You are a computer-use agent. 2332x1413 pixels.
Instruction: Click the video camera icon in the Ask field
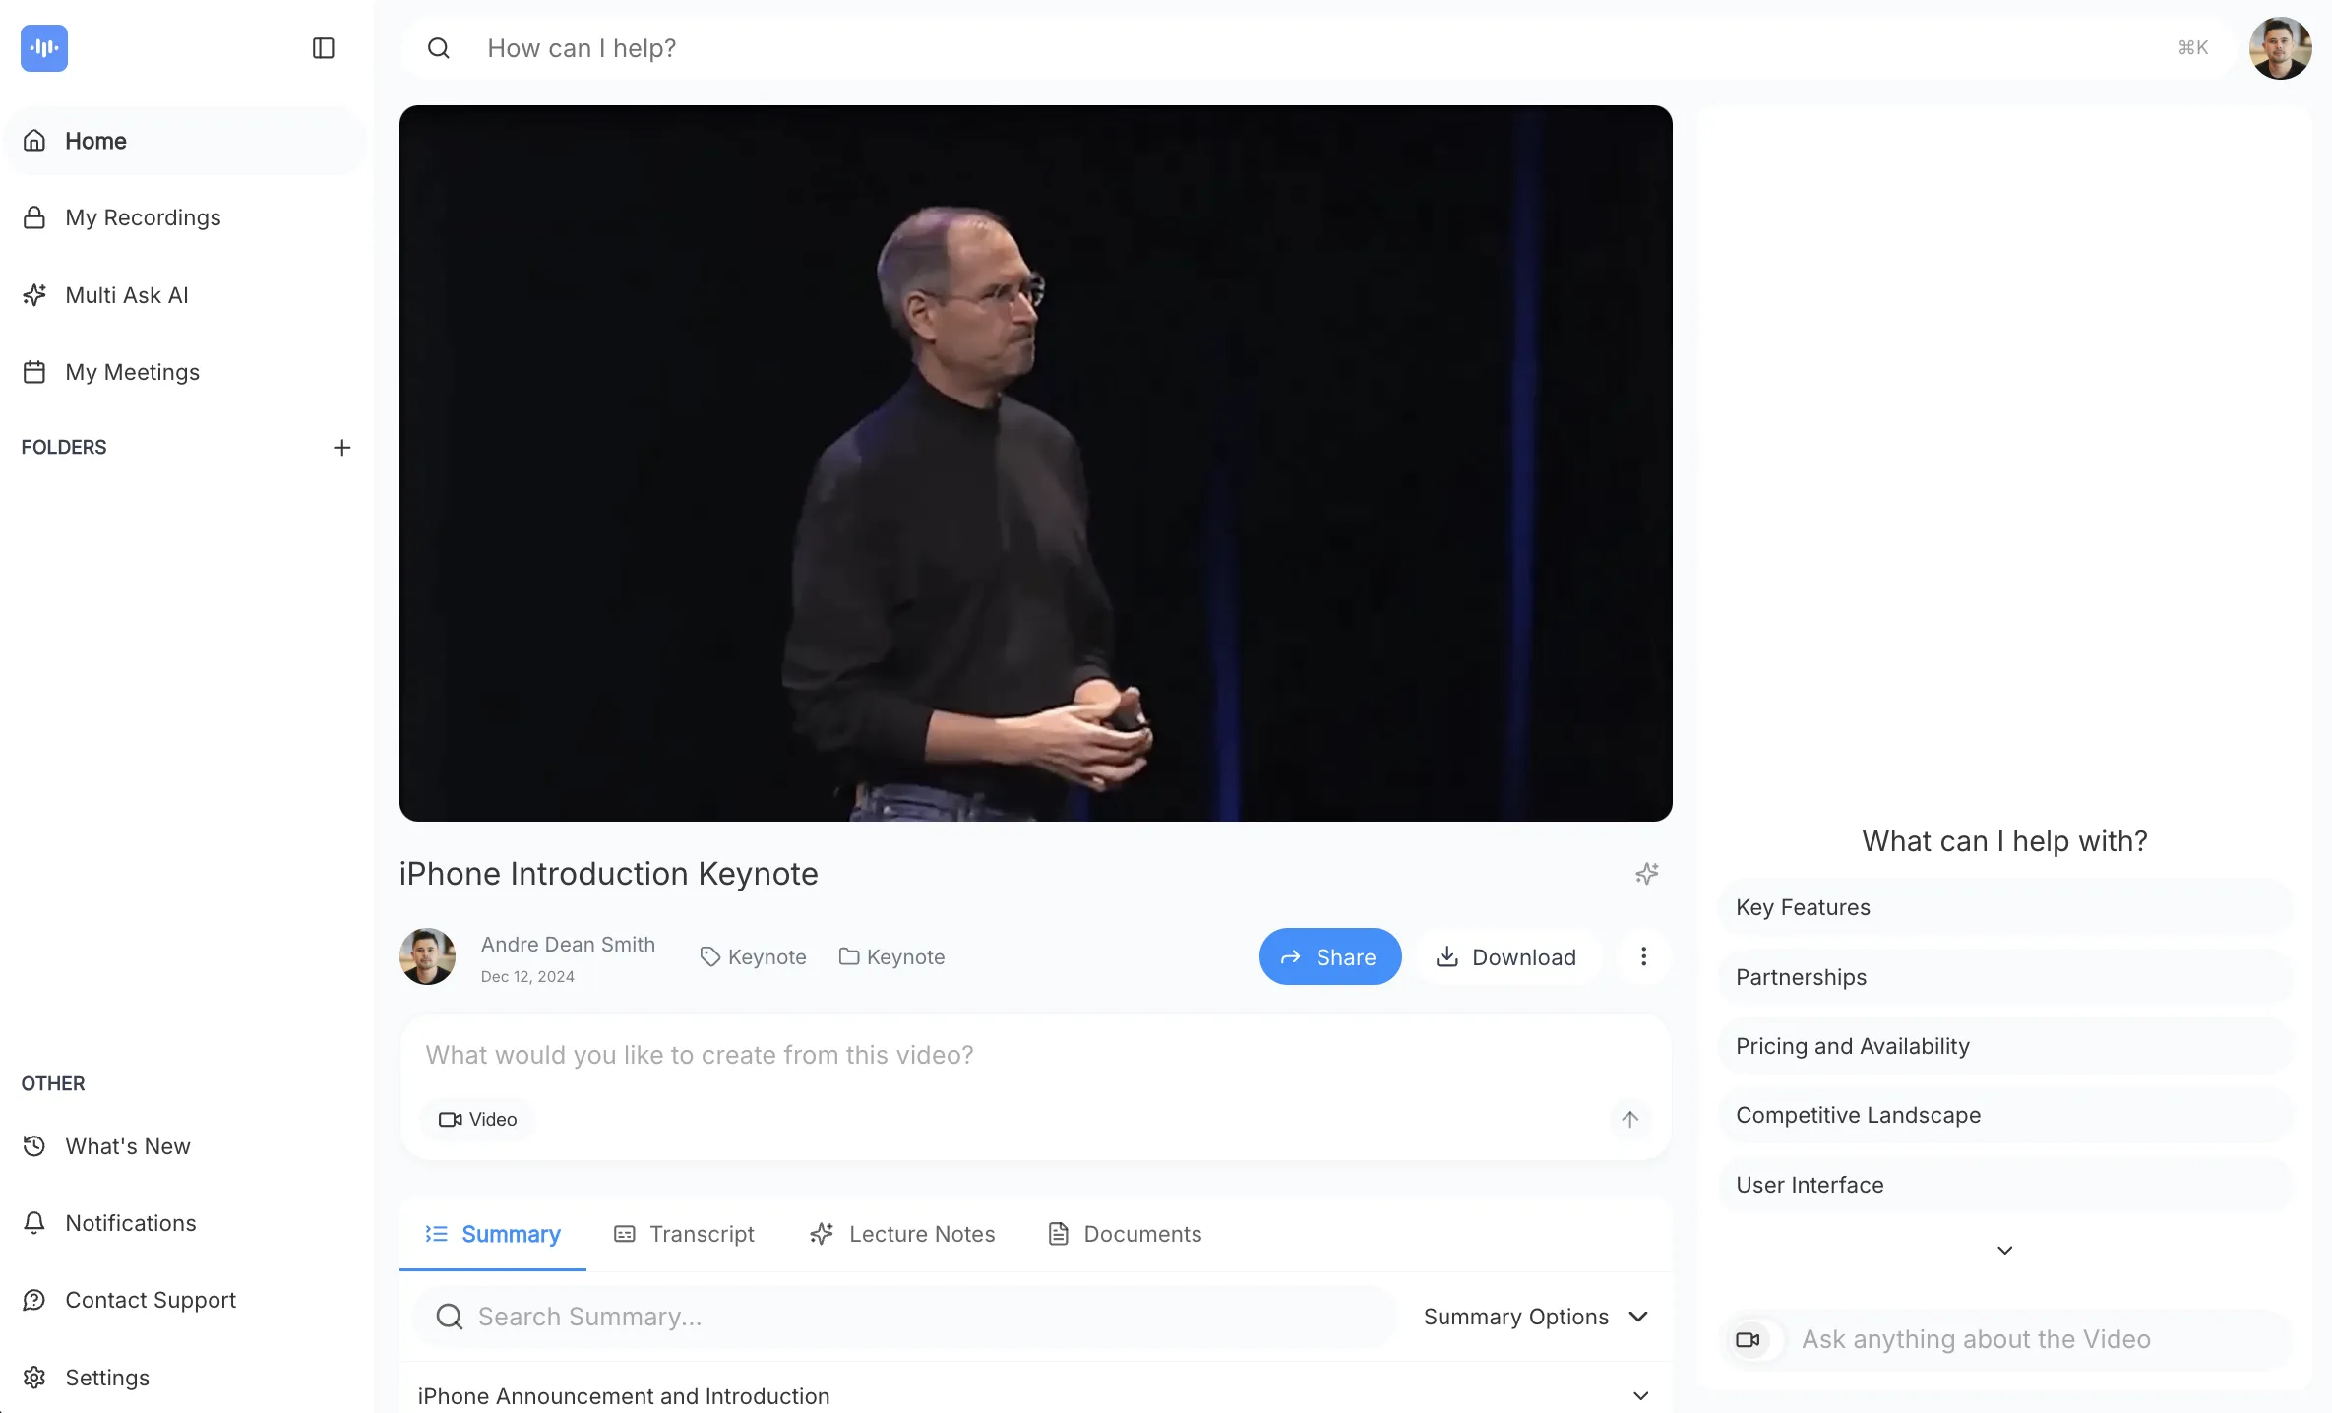[1749, 1339]
